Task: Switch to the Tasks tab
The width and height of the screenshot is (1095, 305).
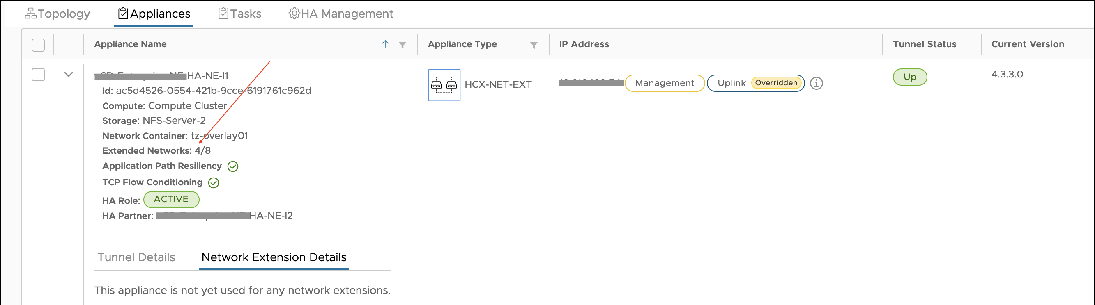Action: (240, 14)
